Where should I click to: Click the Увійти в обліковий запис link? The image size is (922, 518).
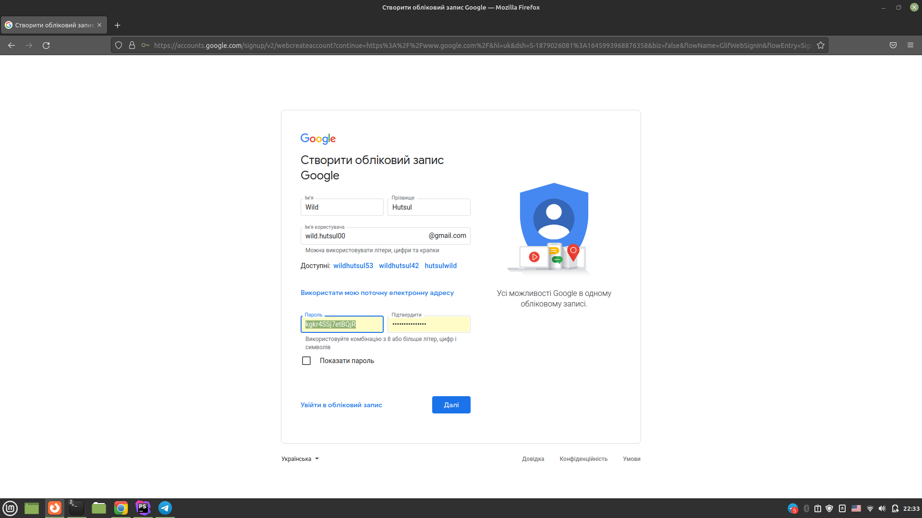341,405
